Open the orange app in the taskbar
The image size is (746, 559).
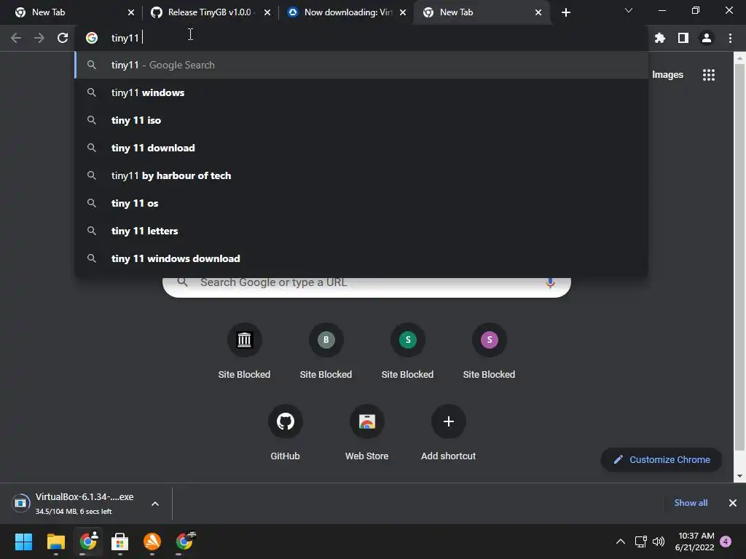click(x=152, y=542)
